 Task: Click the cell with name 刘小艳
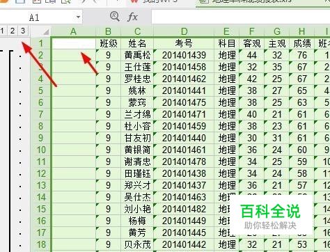point(137,209)
